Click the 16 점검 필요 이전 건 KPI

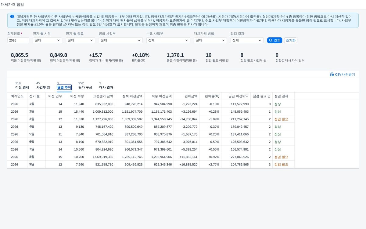217,57
